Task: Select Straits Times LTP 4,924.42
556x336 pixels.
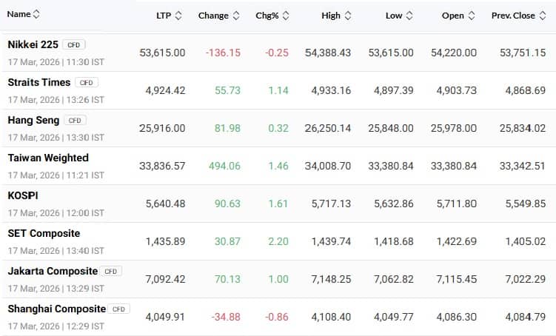Action: click(165, 90)
